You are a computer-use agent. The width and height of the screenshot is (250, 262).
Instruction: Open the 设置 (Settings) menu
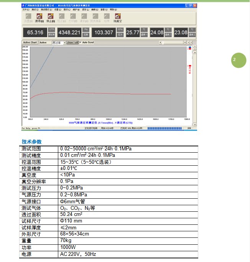point(58,10)
